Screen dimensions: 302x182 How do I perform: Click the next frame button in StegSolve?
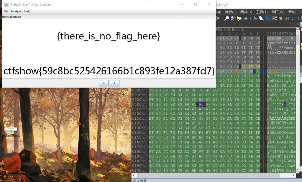click(114, 83)
